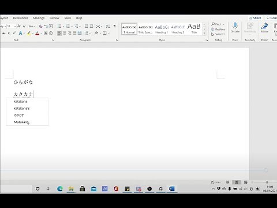Open the Mailings tab
The width and height of the screenshot is (277, 208).
coord(39,18)
